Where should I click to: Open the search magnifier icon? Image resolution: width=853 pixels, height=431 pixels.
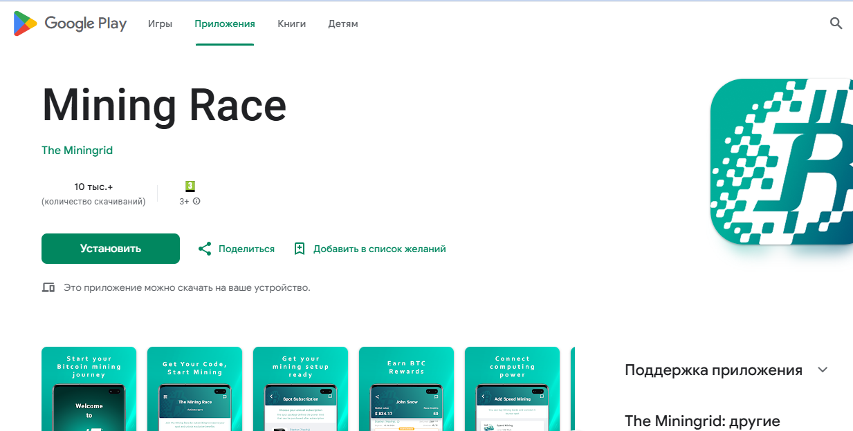coord(836,23)
